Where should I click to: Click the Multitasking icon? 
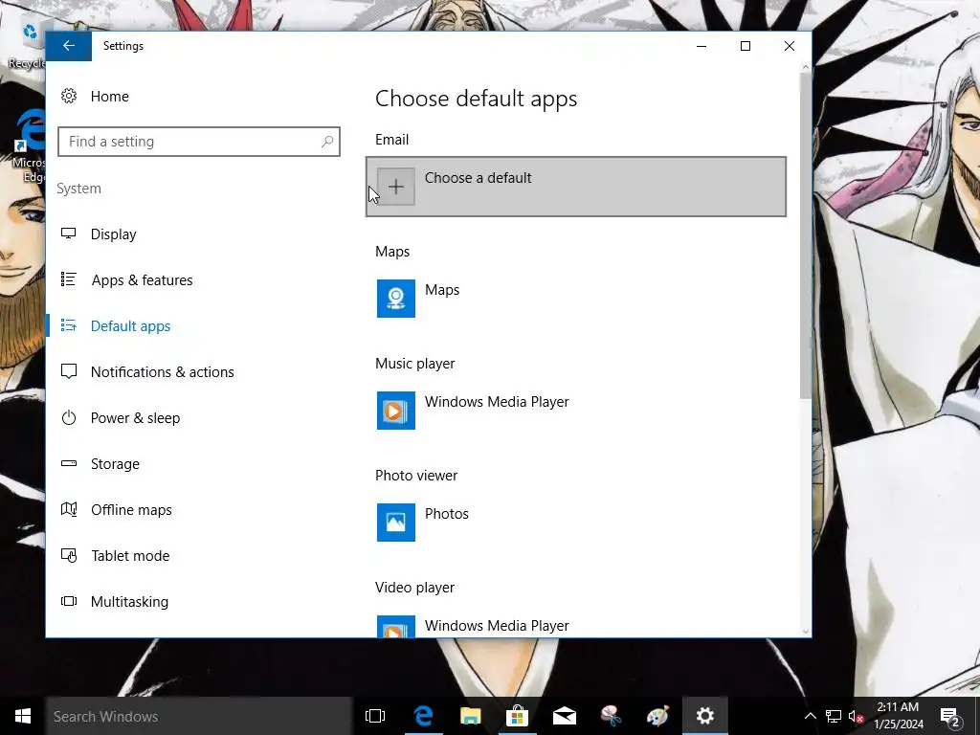[69, 601]
